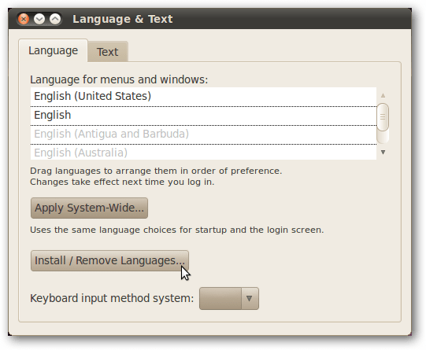Screen dimensions: 426x350
Task: Select English (United States) in the language list
Action: pos(203,96)
